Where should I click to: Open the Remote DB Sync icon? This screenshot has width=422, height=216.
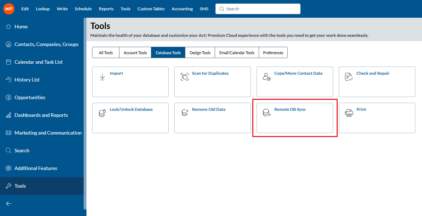tap(266, 113)
